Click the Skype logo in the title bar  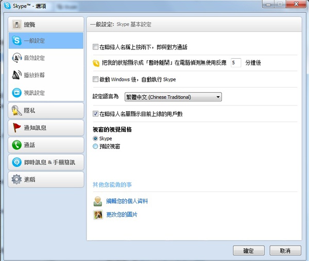point(7,6)
